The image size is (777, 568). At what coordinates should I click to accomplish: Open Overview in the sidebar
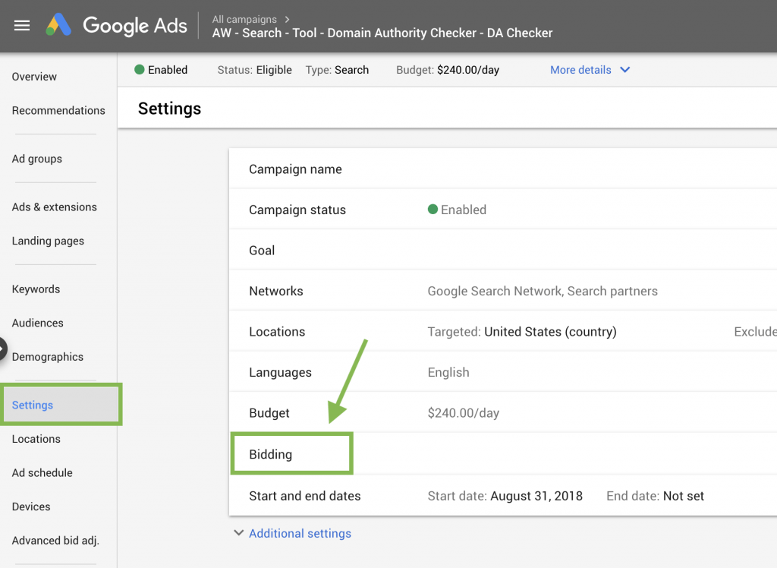(x=34, y=77)
